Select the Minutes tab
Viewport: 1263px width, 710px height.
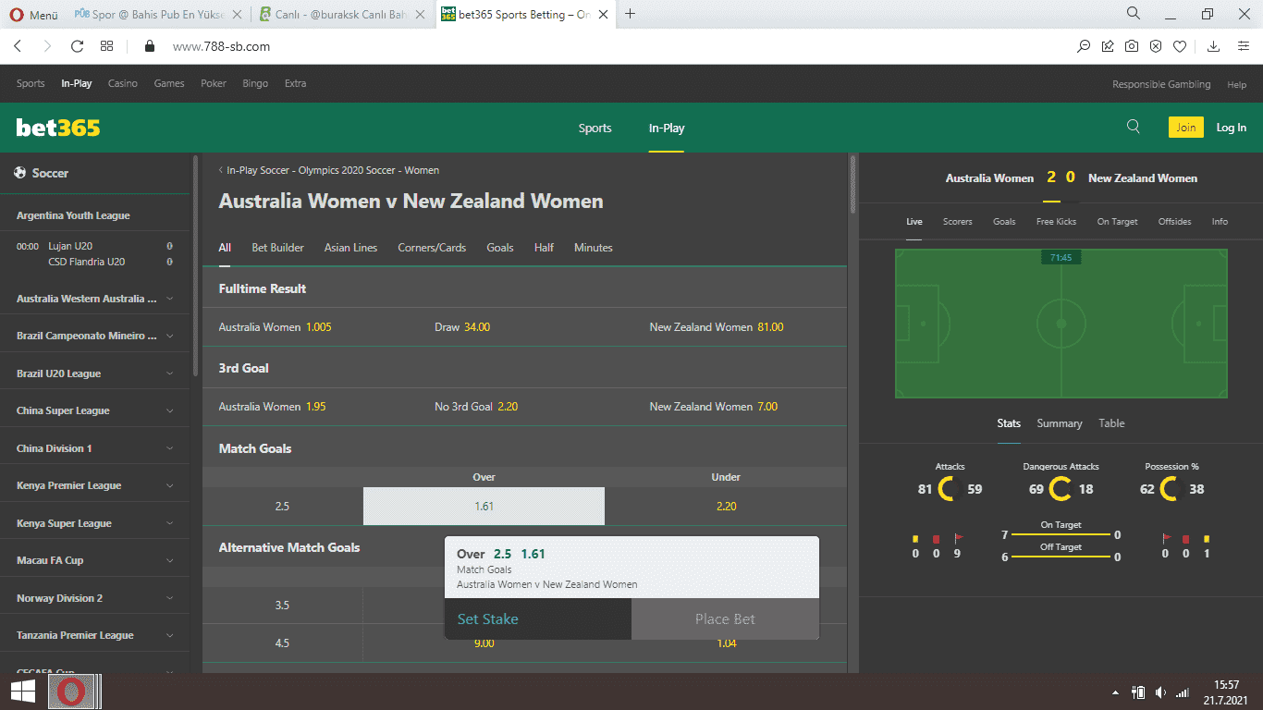594,248
